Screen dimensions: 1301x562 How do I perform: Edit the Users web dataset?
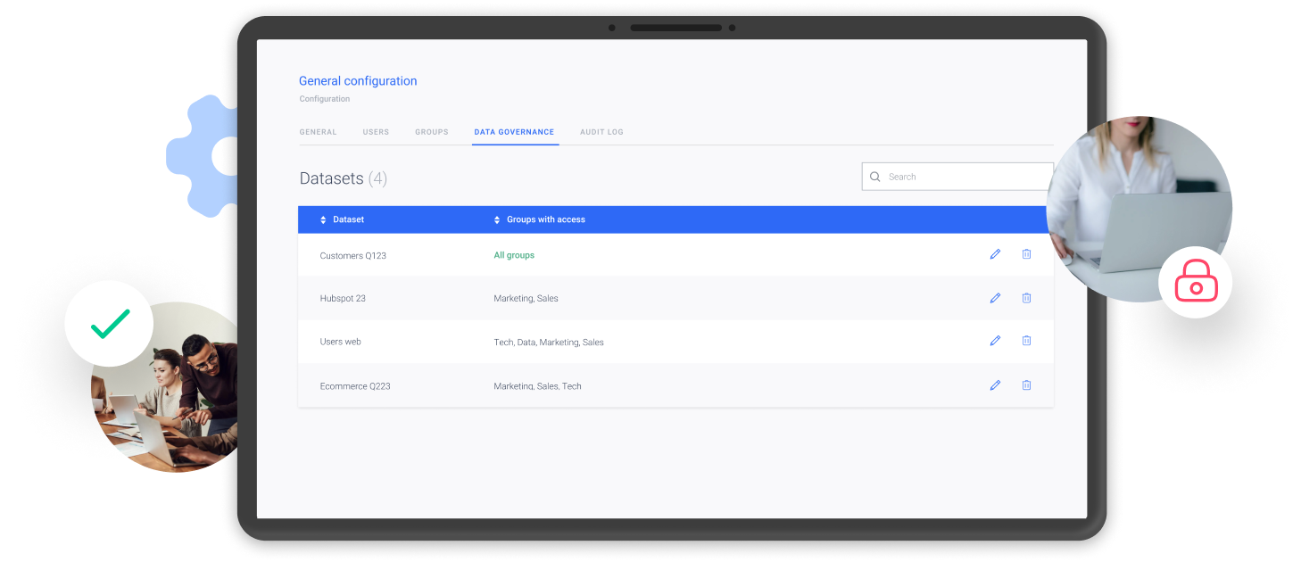995,341
